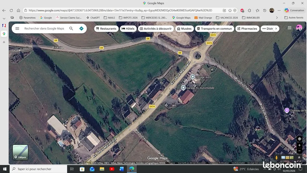
Task: Go to the browser home page
Action: pos(18,11)
